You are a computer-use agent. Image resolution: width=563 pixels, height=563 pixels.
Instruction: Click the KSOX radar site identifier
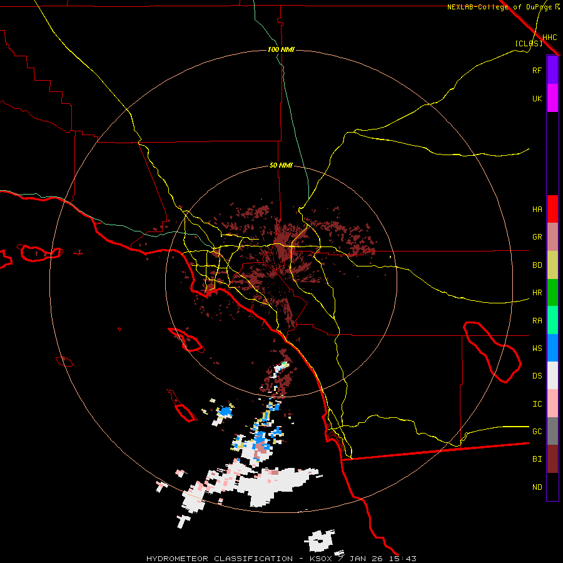322,559
